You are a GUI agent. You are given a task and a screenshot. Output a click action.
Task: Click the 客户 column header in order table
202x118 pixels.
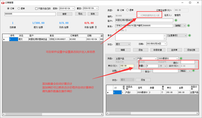click(x=39, y=36)
